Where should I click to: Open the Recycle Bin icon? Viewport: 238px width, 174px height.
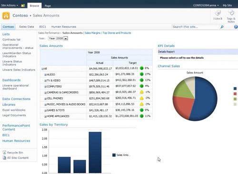coord(4,153)
